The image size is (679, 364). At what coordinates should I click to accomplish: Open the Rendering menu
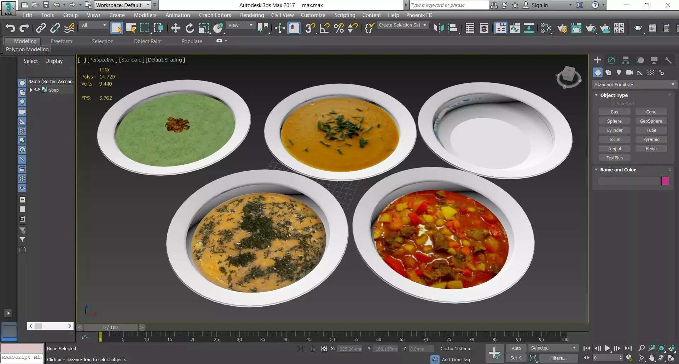pos(252,15)
